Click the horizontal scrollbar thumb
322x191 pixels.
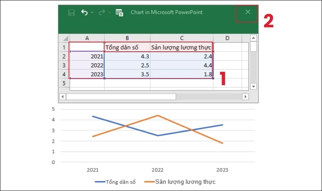coord(121,96)
